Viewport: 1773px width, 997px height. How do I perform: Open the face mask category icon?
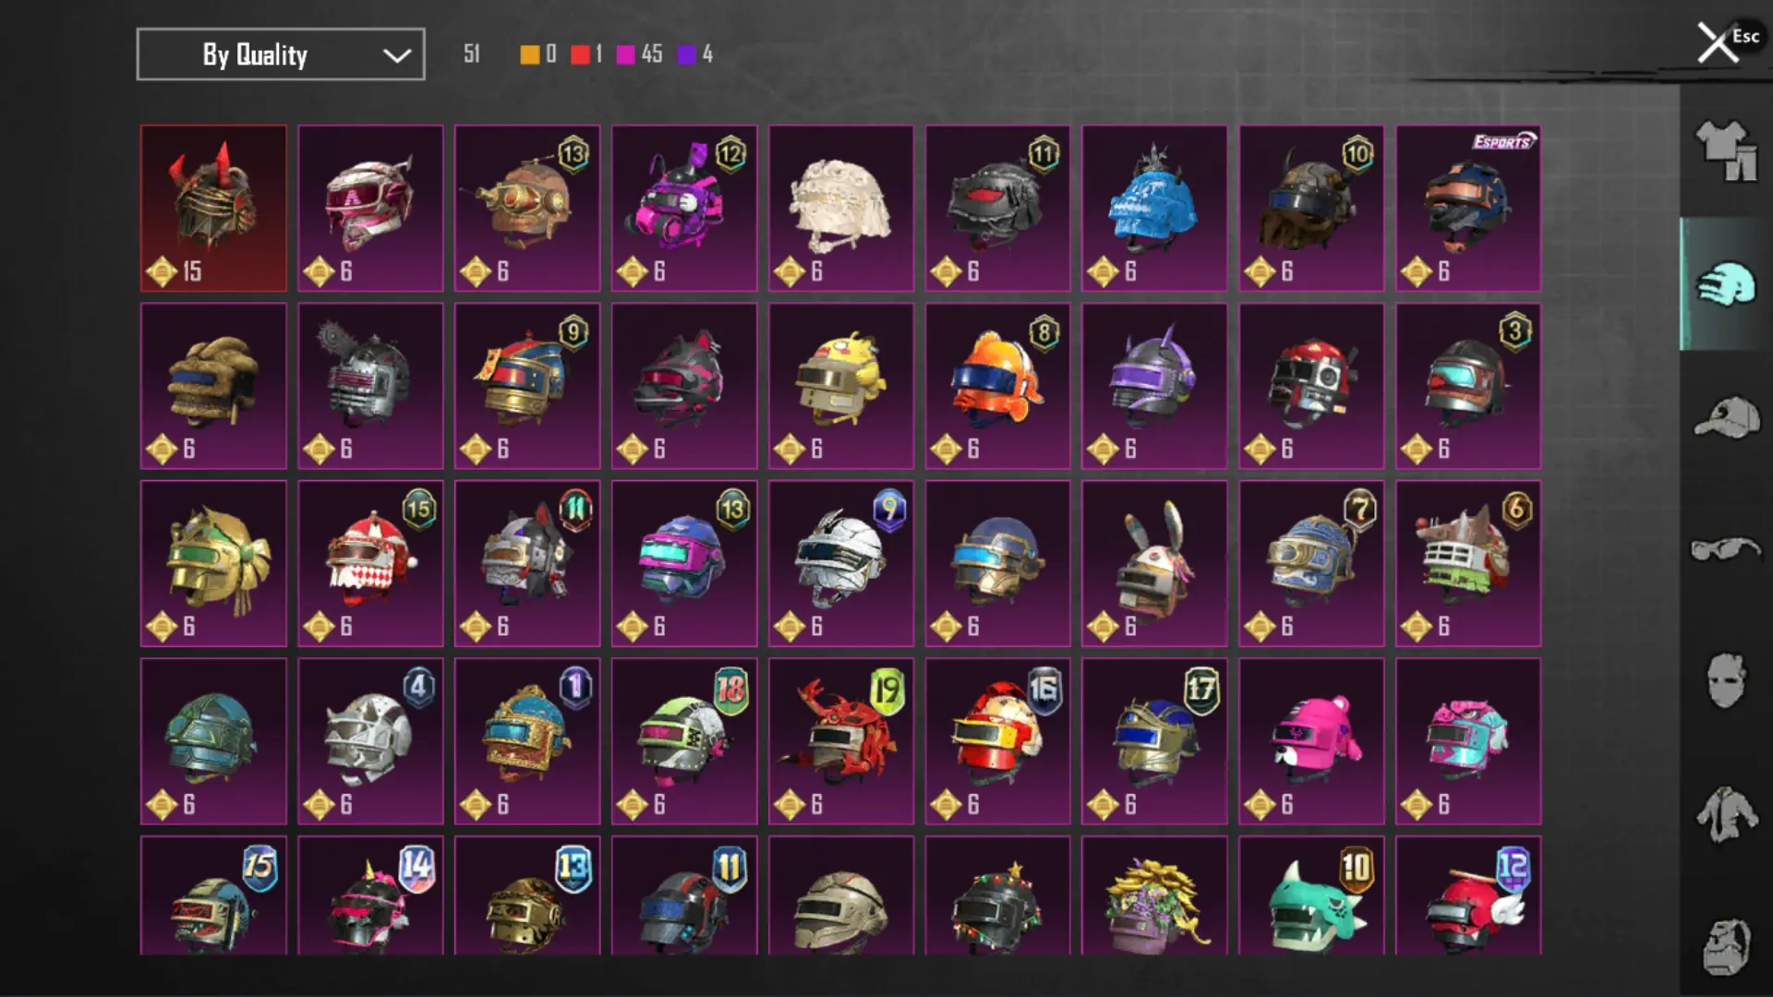point(1725,681)
